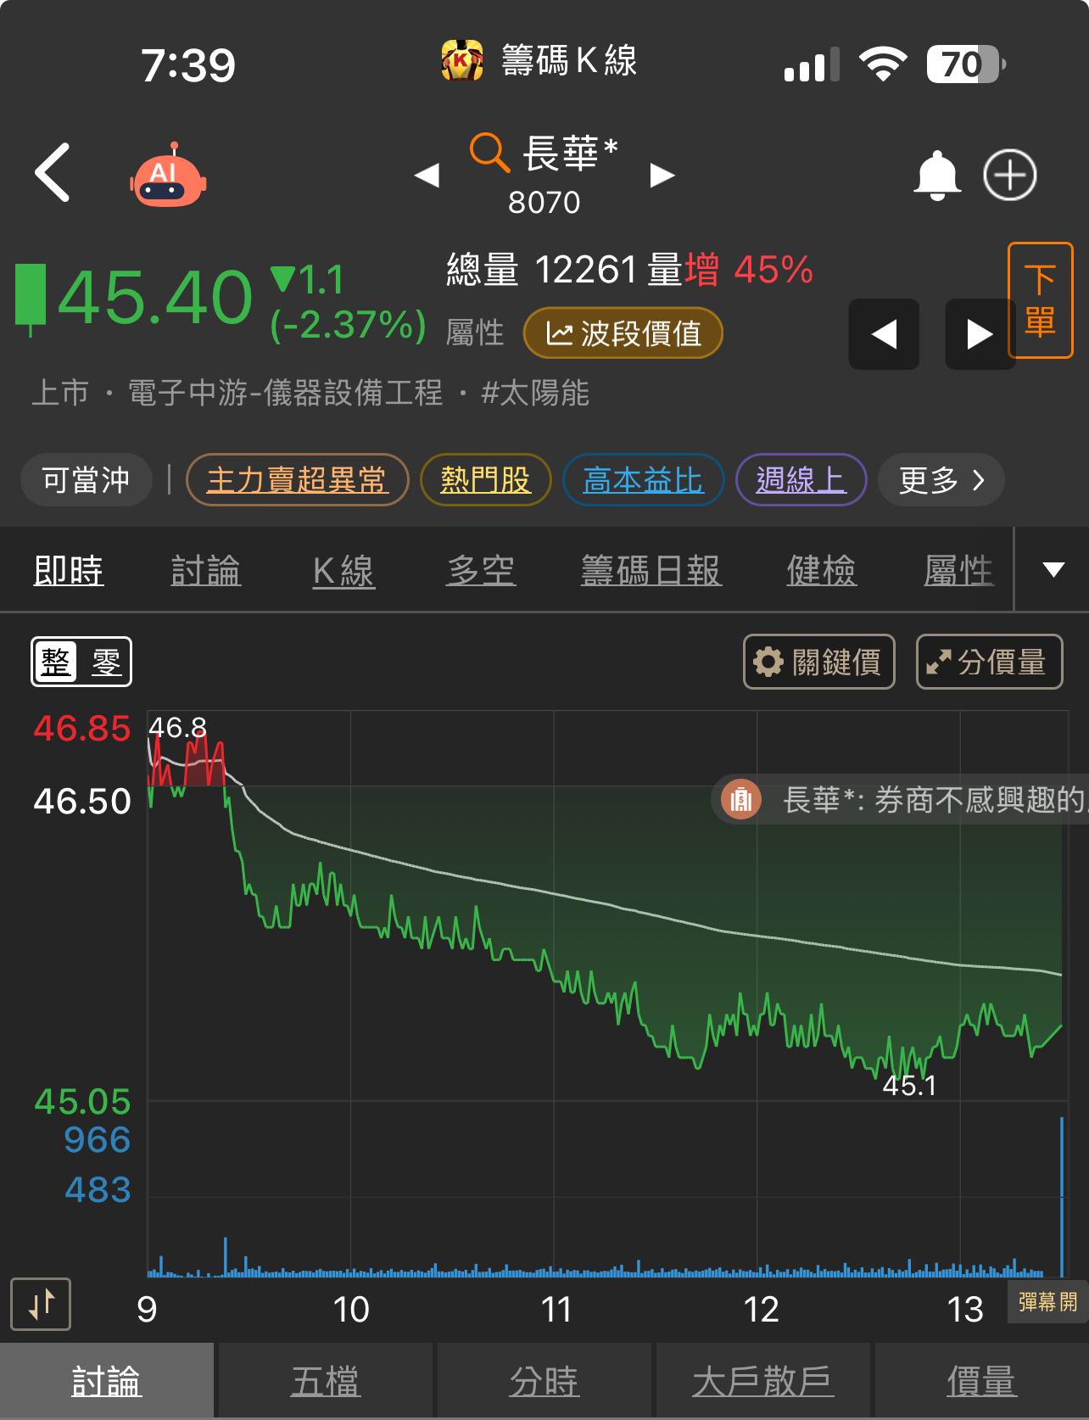
Task: Tap the black right arrow button below 總量
Action: click(x=980, y=334)
